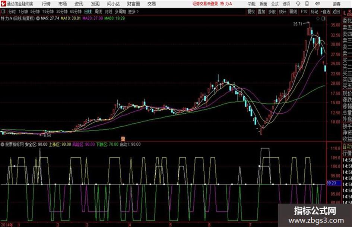The image size is (352, 227).
Task: Open the 公式 menu
Action: (x=275, y=4)
